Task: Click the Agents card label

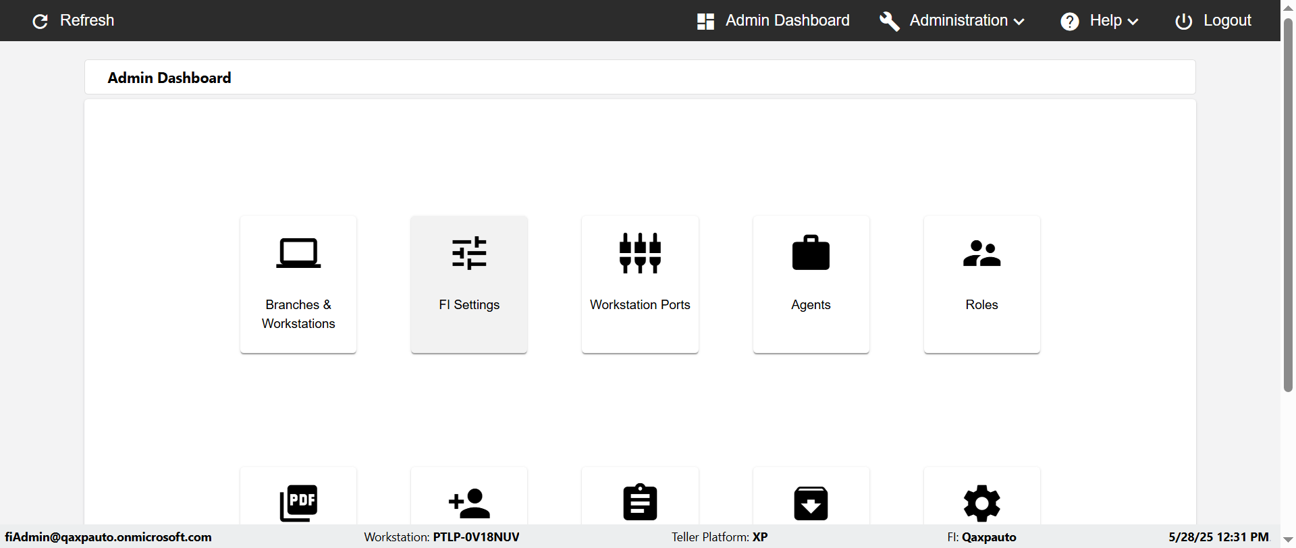Action: pyautogui.click(x=811, y=304)
